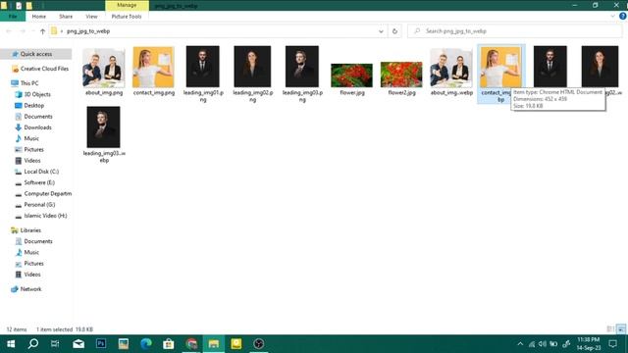Open Microsoft Store from taskbar
Viewport: 628px width, 353px height.
(169, 344)
